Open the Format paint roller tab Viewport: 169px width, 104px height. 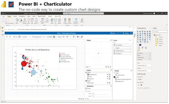pyautogui.click(x=142, y=48)
